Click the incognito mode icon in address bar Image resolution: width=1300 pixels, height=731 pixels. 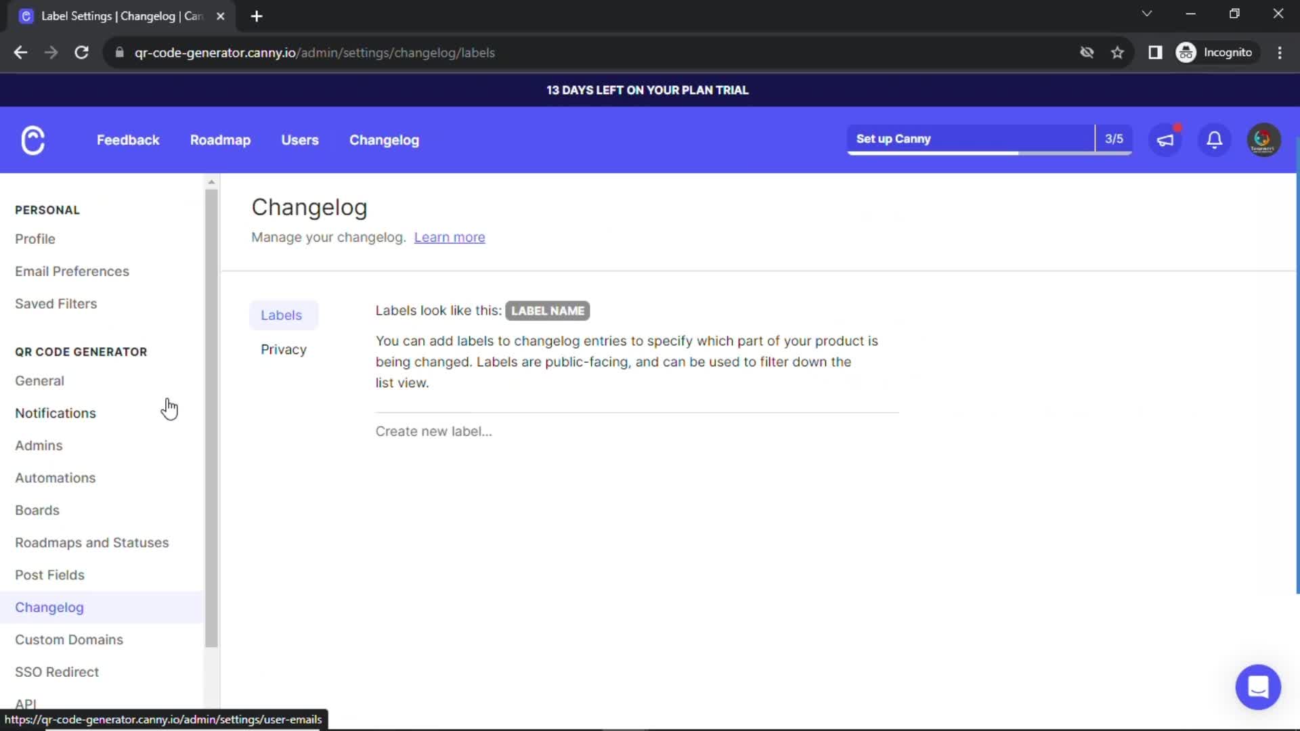(1185, 51)
